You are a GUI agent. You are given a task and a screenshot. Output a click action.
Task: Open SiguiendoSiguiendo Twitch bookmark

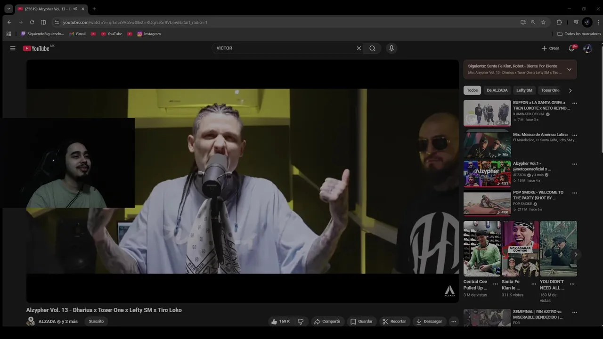[42, 34]
